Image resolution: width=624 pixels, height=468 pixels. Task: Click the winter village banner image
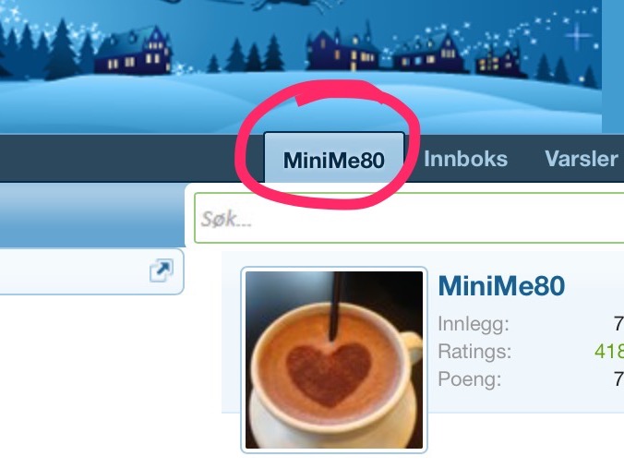click(301, 66)
